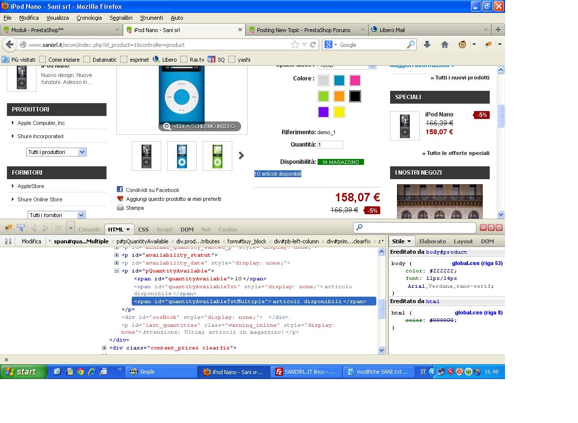Open global.css (riga 53) source link
Viewport: 578px width, 423px height.
tap(477, 263)
